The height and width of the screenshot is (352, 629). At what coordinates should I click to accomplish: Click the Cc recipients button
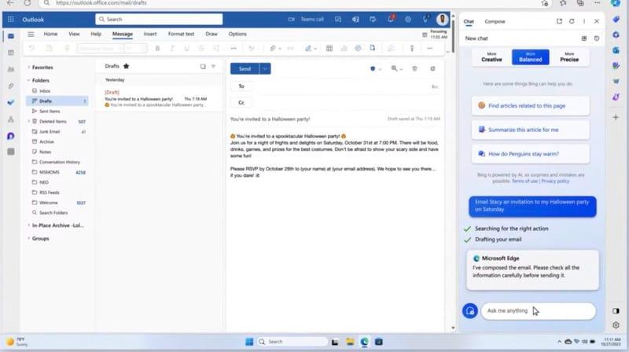tap(241, 103)
